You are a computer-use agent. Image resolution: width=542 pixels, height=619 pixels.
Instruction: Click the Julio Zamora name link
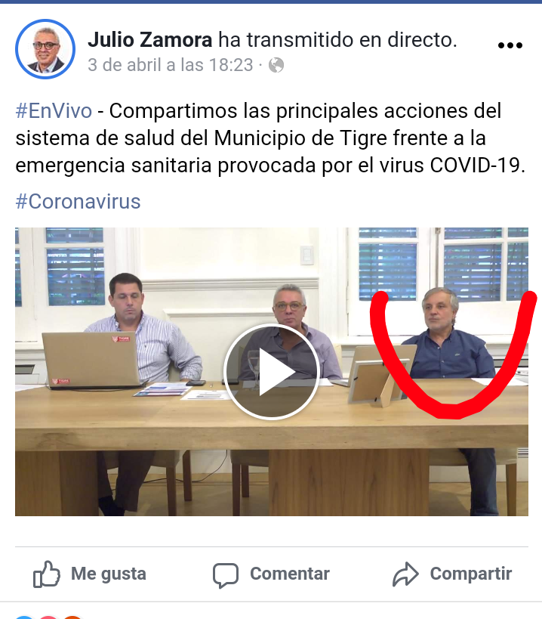tap(149, 40)
